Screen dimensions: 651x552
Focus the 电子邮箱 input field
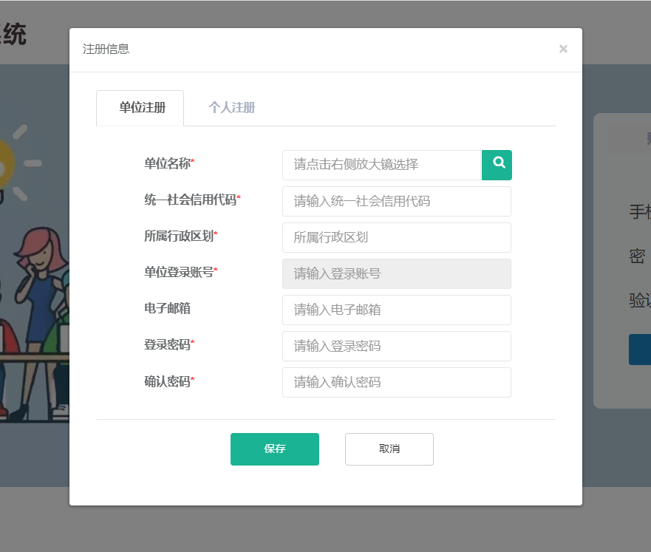pyautogui.click(x=396, y=310)
